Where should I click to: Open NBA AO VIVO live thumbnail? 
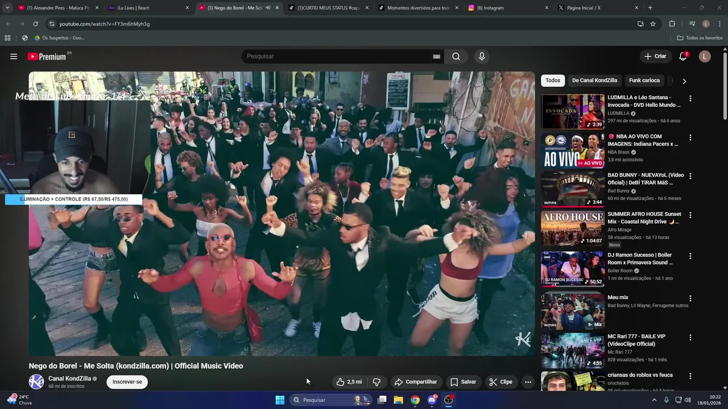pyautogui.click(x=573, y=151)
